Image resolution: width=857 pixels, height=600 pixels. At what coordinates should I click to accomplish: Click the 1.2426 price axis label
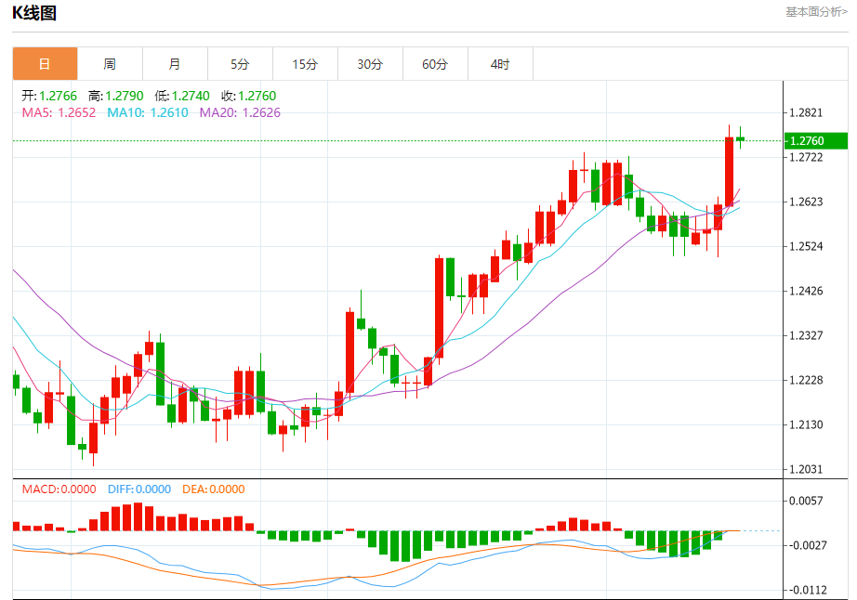coord(806,291)
